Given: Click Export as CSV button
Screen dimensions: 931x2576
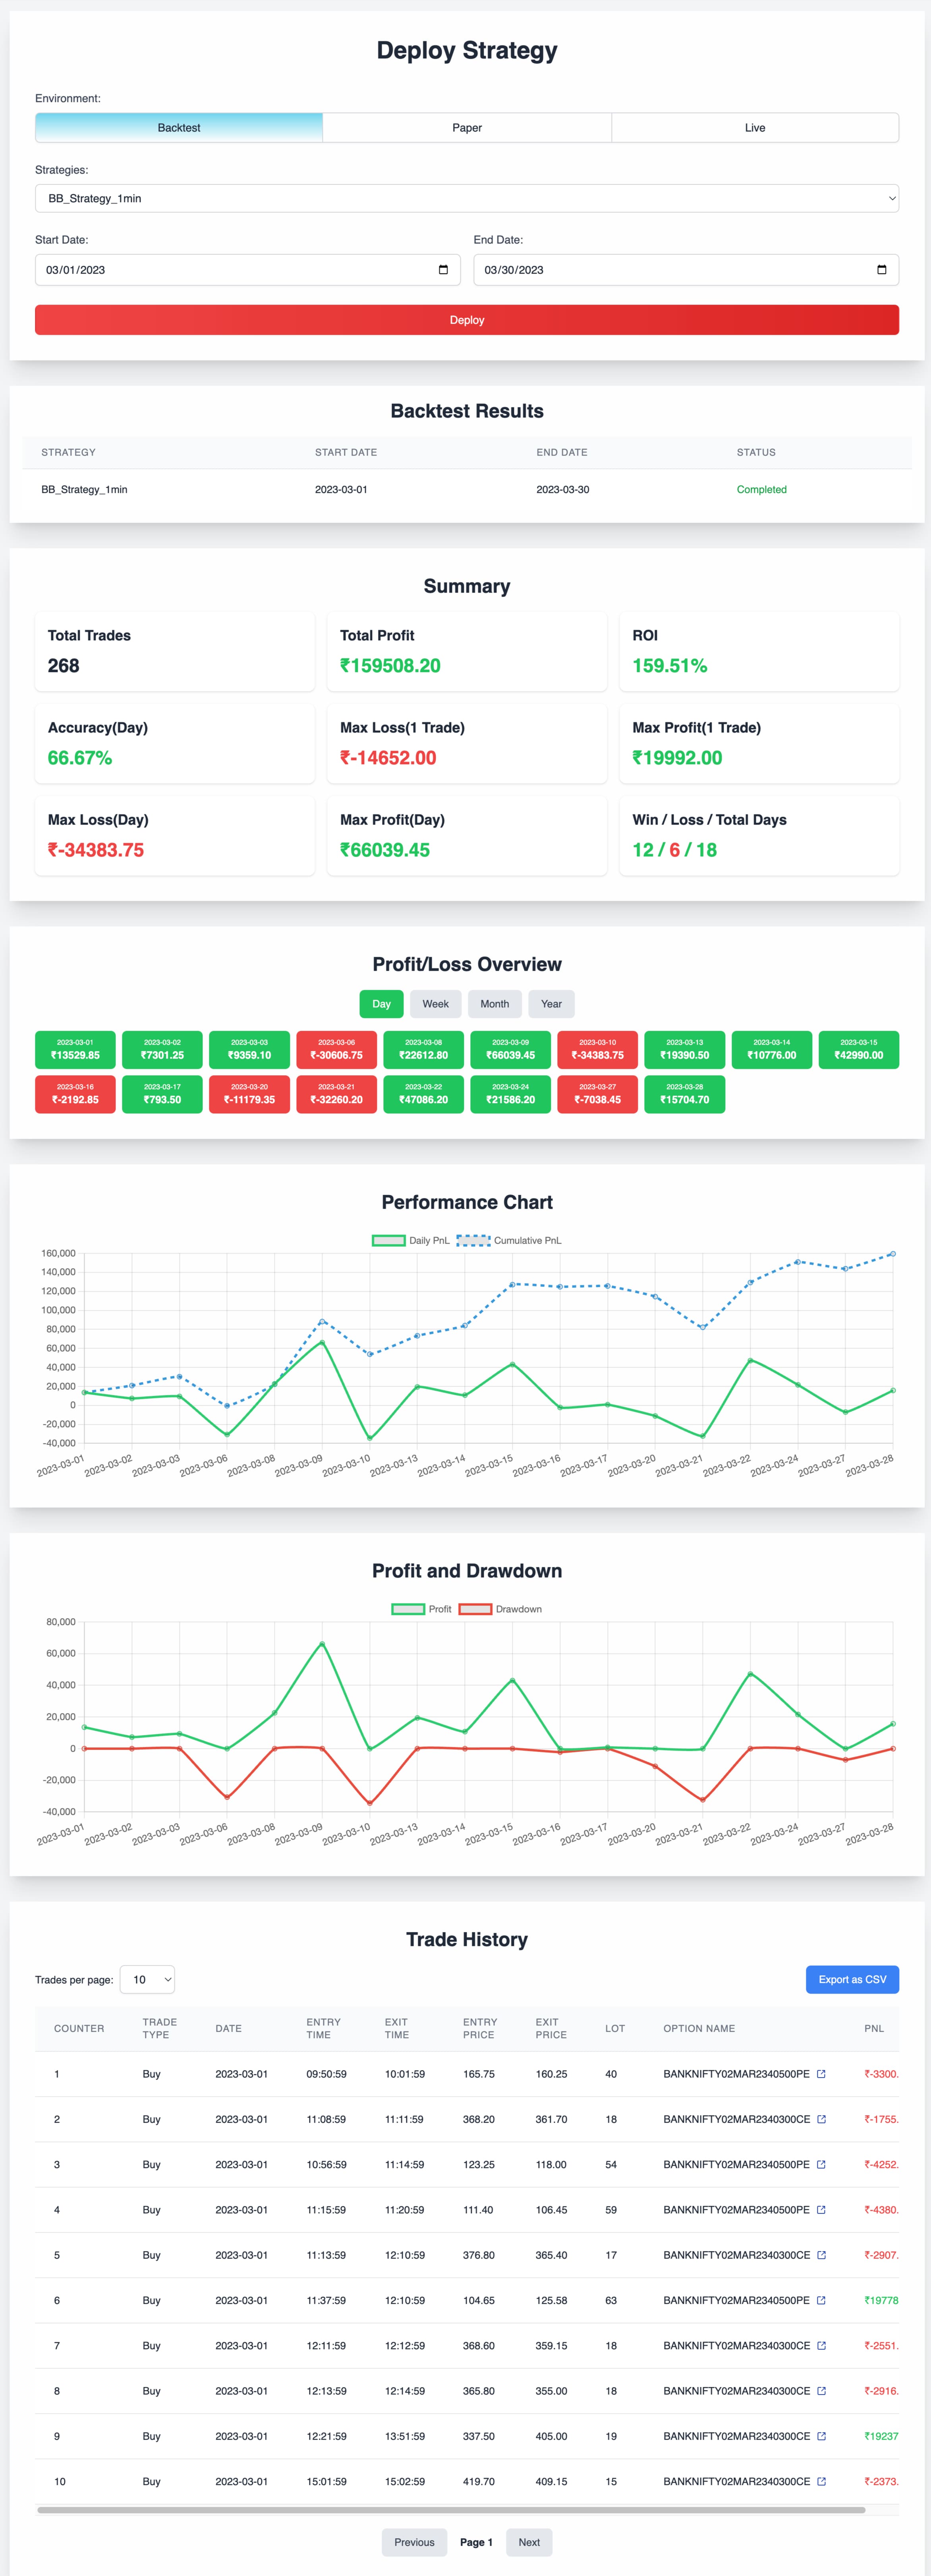Looking at the screenshot, I should [852, 1979].
